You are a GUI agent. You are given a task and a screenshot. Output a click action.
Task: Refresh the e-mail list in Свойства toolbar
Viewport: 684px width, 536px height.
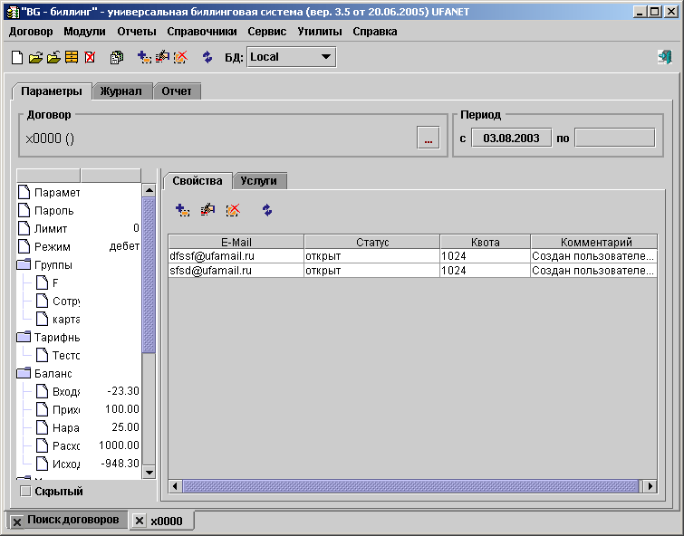pyautogui.click(x=267, y=210)
